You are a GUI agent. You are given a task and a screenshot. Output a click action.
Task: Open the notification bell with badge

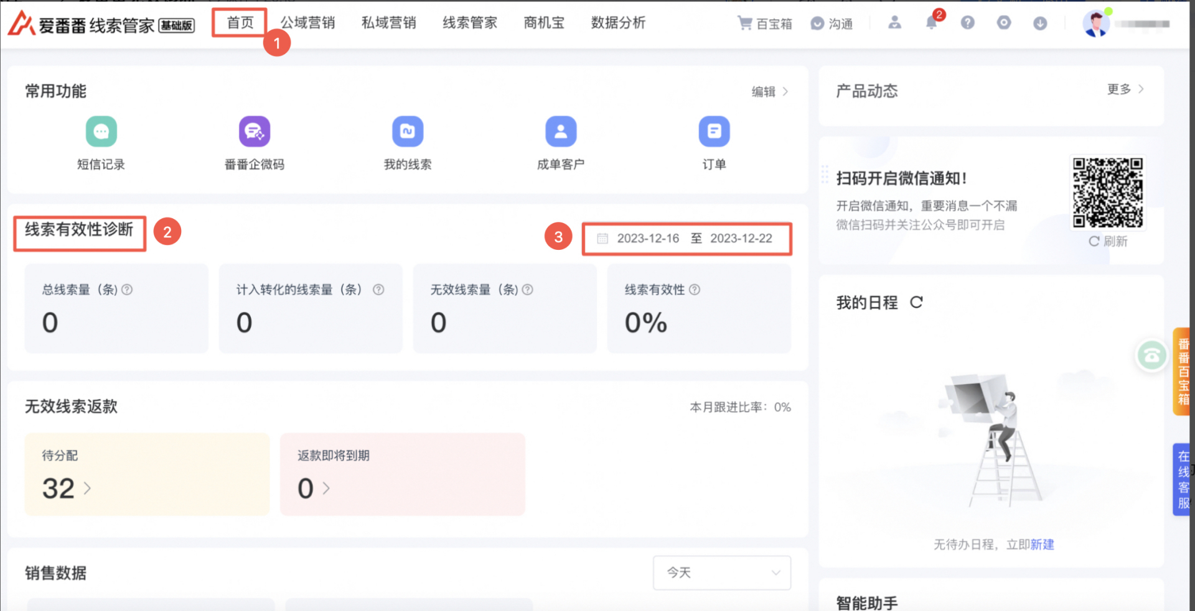pyautogui.click(x=931, y=23)
